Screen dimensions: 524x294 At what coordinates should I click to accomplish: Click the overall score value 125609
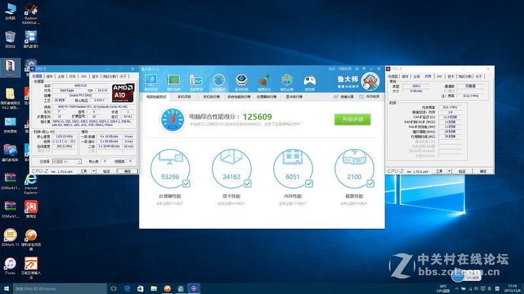(x=257, y=117)
